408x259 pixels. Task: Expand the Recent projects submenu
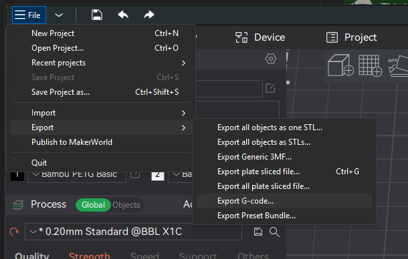point(101,63)
